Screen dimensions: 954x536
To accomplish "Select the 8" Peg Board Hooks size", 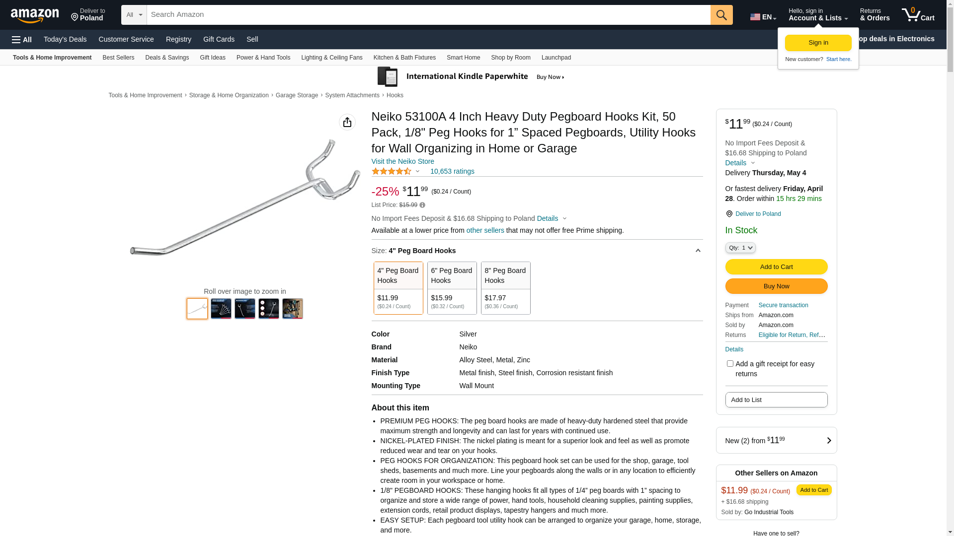I will click(x=505, y=288).
